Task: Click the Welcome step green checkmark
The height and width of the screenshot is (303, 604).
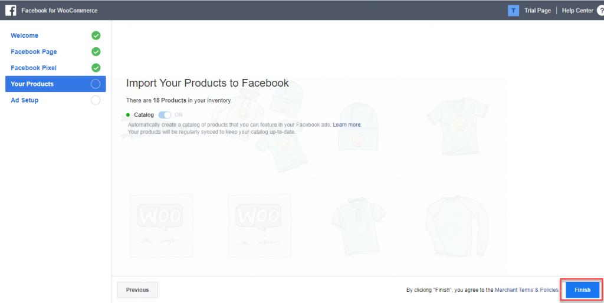Action: coord(96,35)
